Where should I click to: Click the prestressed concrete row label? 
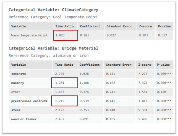point(29,101)
